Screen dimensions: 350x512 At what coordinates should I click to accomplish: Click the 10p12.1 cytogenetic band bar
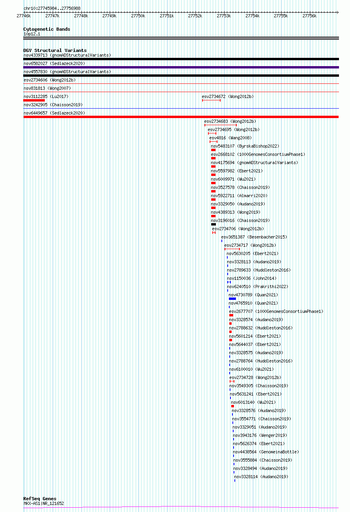tap(181, 38)
